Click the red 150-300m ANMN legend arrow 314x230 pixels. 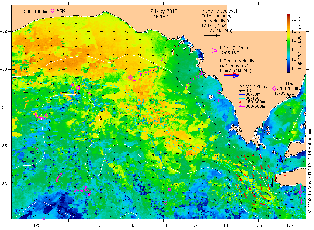(242, 102)
